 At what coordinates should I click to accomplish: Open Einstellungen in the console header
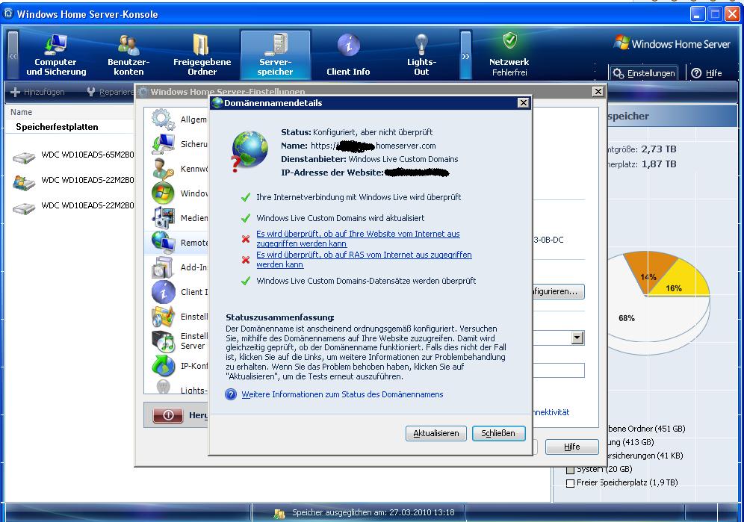[644, 73]
